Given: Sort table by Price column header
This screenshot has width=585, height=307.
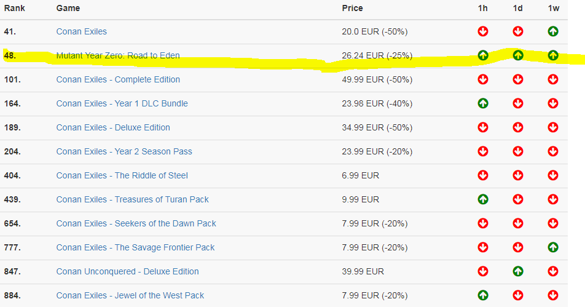Looking at the screenshot, I should pos(352,8).
